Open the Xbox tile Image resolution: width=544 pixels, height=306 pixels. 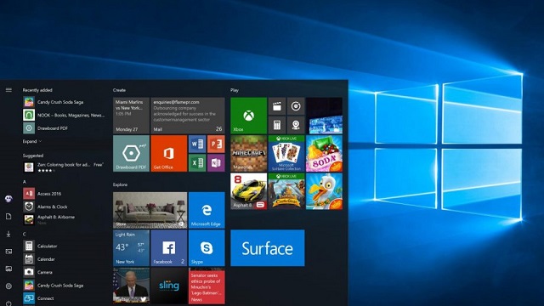click(x=248, y=116)
